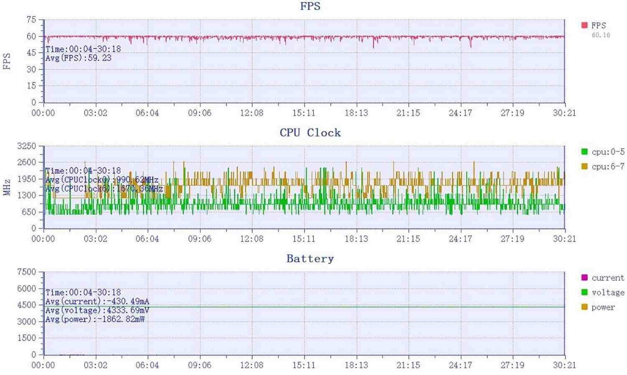
Task: Click the CPU Clock chart title
Action: coord(310,133)
